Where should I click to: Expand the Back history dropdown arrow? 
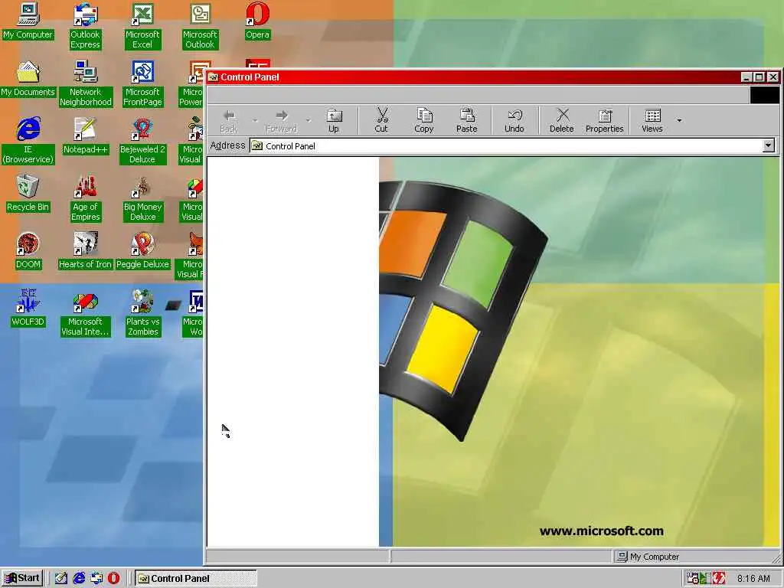coord(255,120)
